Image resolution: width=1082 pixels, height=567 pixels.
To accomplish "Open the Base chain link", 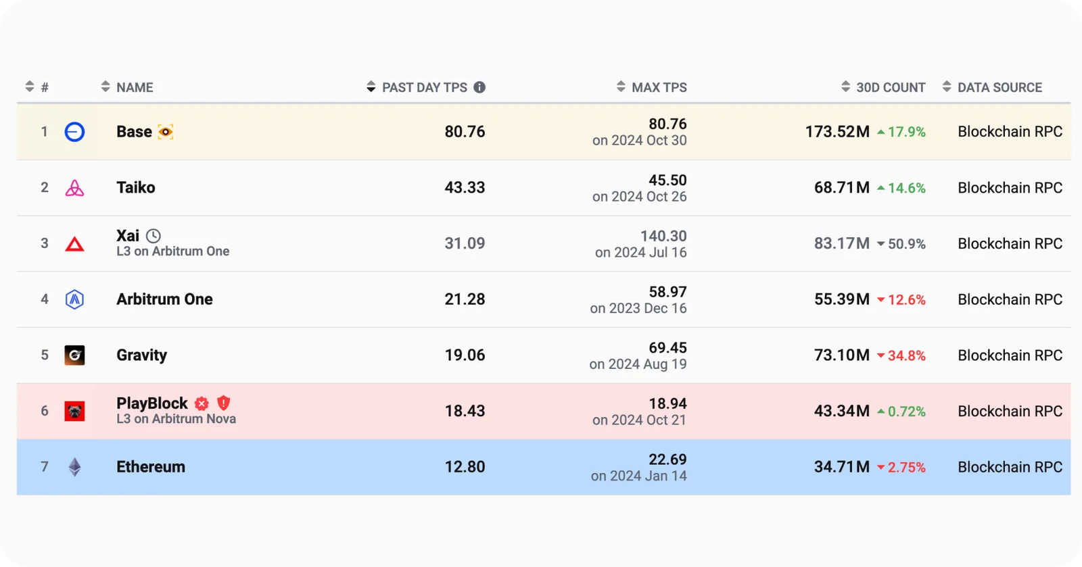I will [134, 132].
